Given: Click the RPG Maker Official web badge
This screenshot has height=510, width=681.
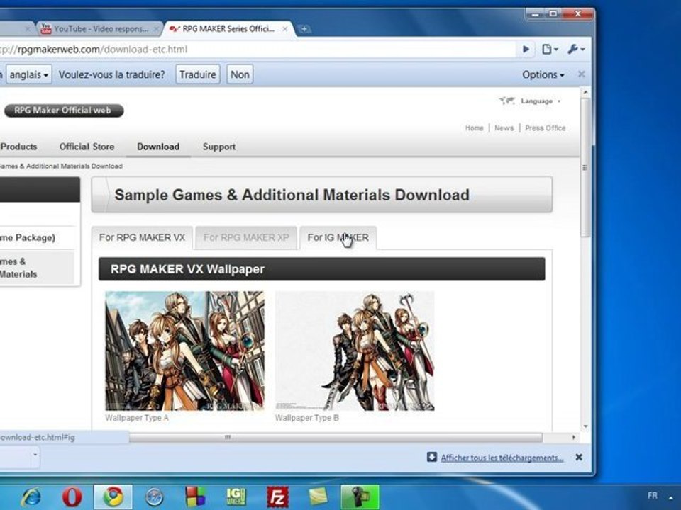Looking at the screenshot, I should (x=63, y=110).
